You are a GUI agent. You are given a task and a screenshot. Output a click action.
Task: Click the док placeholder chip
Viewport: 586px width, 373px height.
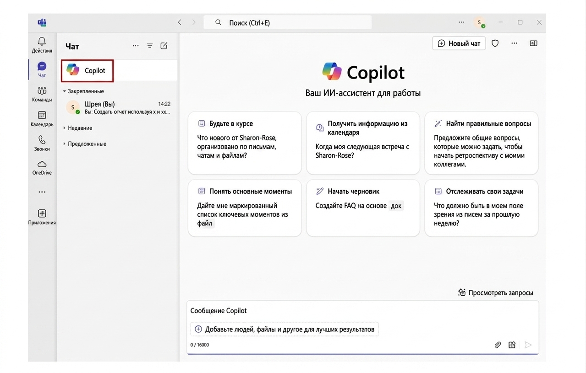point(396,206)
